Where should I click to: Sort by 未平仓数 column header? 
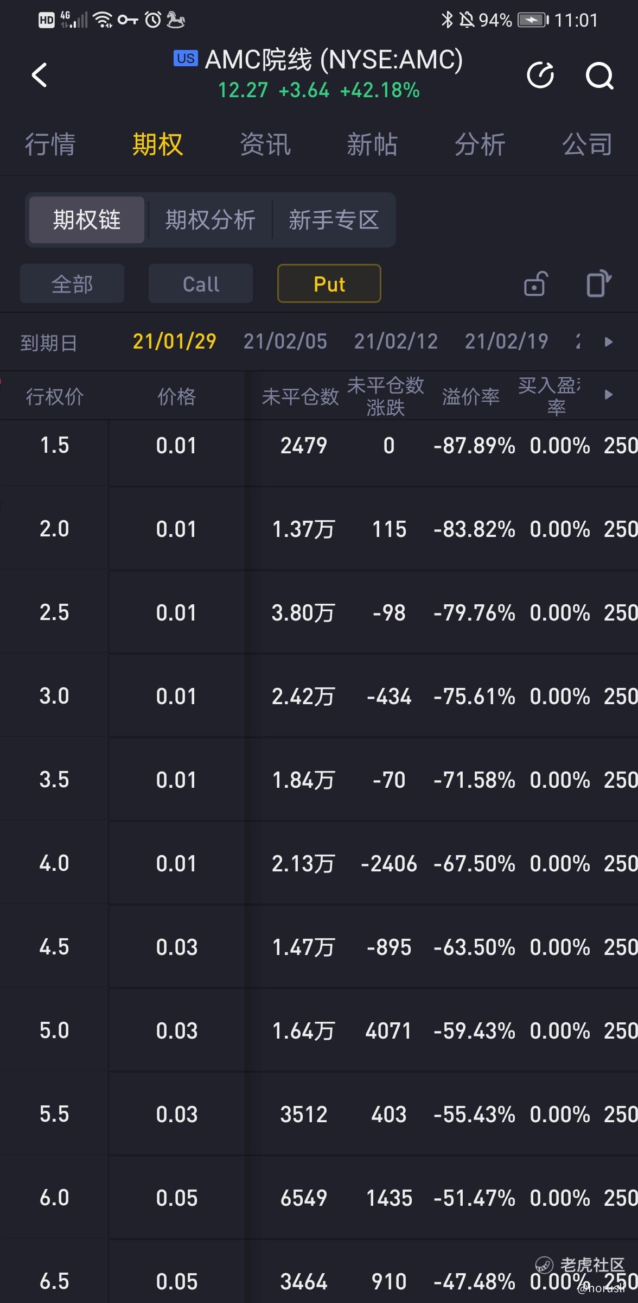301,397
